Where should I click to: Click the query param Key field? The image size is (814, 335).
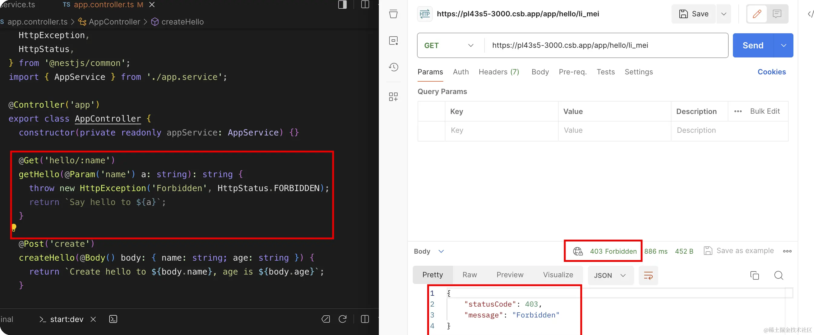(501, 130)
